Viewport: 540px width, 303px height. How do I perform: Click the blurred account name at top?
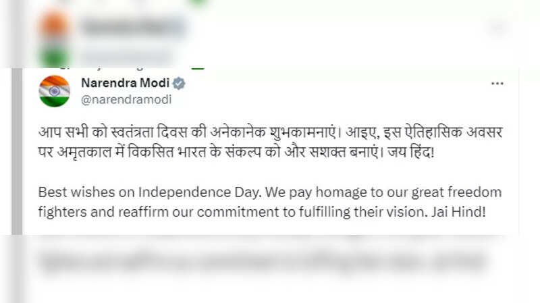click(x=132, y=27)
